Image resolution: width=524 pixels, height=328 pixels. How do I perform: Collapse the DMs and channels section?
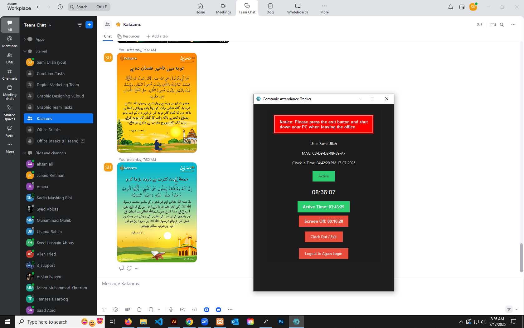pos(25,153)
